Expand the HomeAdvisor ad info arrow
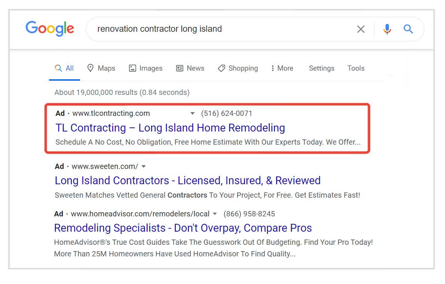The height and width of the screenshot is (284, 445). click(x=215, y=214)
